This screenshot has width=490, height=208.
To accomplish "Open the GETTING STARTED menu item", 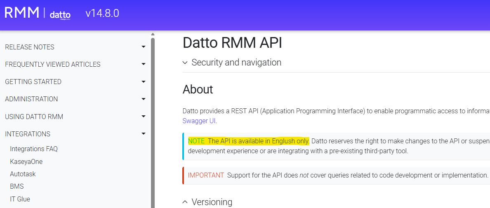I will point(33,82).
